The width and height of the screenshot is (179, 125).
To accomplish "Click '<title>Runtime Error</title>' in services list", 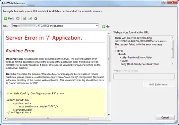I will (136, 58).
